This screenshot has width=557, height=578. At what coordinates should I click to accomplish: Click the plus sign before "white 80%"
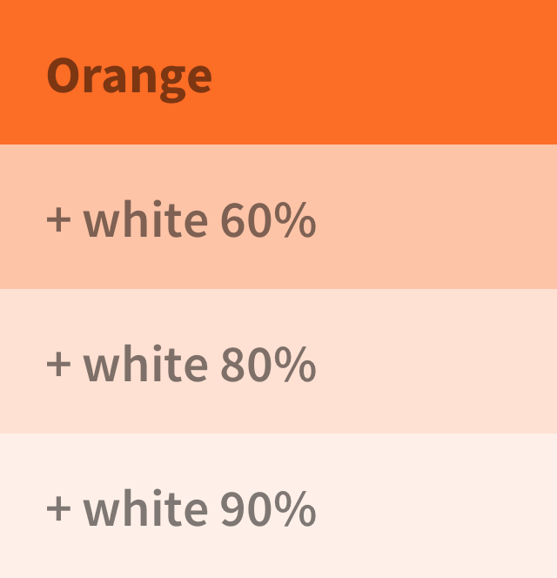(58, 365)
